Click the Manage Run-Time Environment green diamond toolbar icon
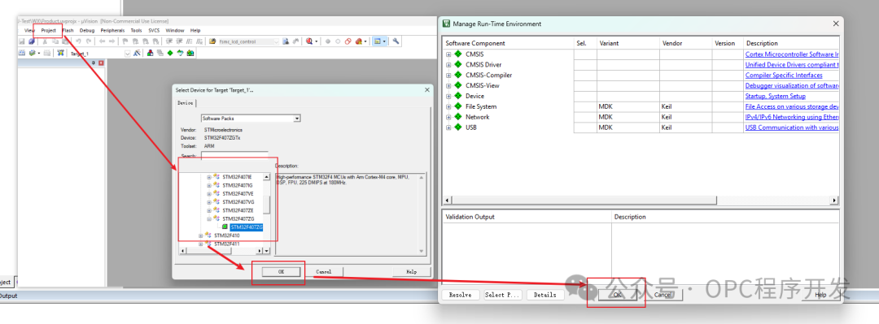879x324 pixels. point(170,53)
